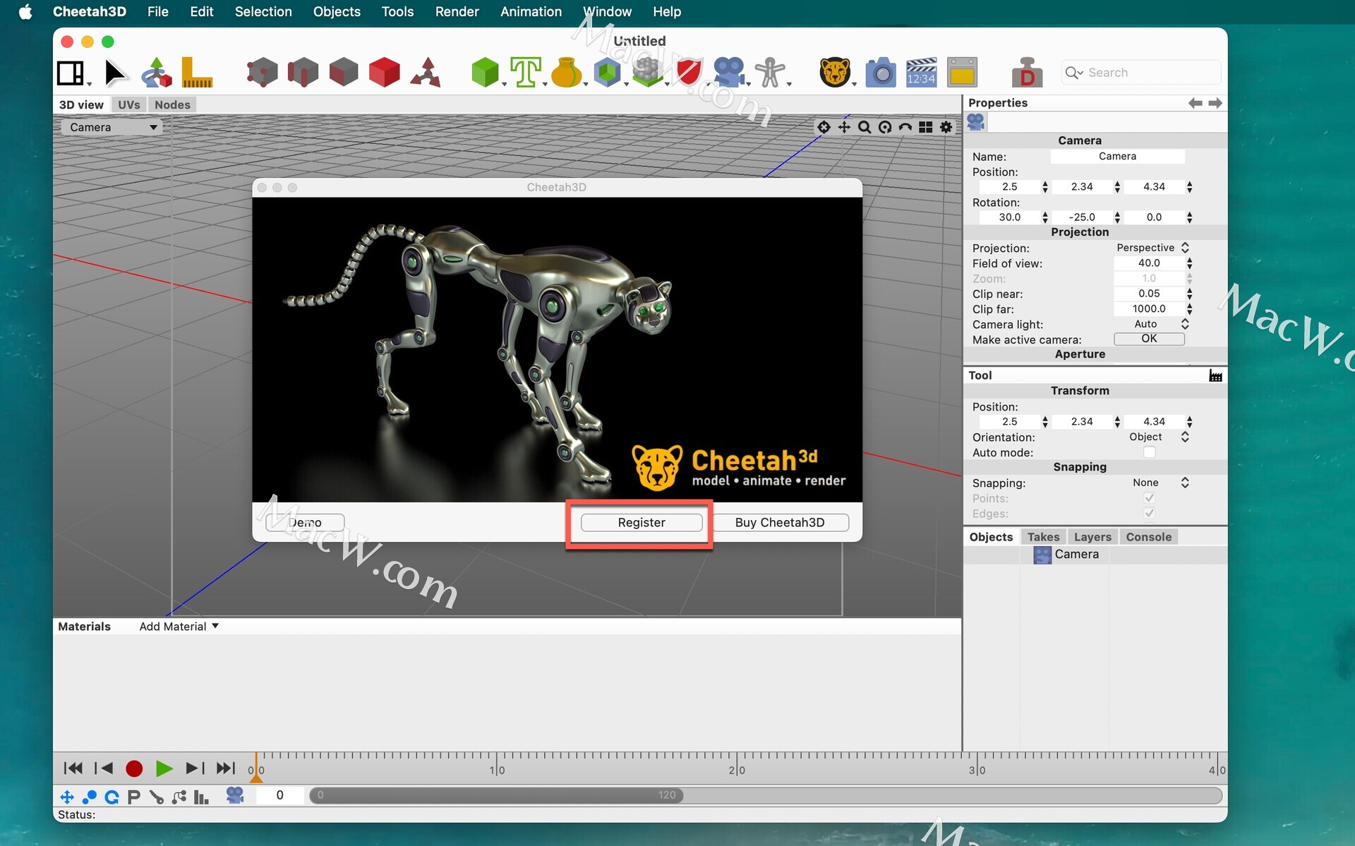Switch to the Nodes tab
Viewport: 1355px width, 846px height.
click(172, 104)
